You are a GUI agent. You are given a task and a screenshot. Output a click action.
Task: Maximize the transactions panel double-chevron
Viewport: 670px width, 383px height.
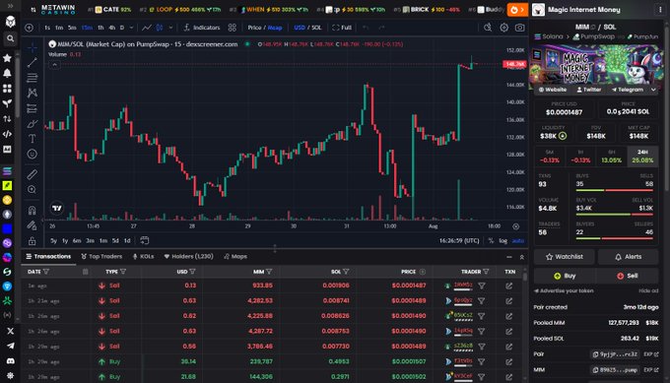(522, 257)
